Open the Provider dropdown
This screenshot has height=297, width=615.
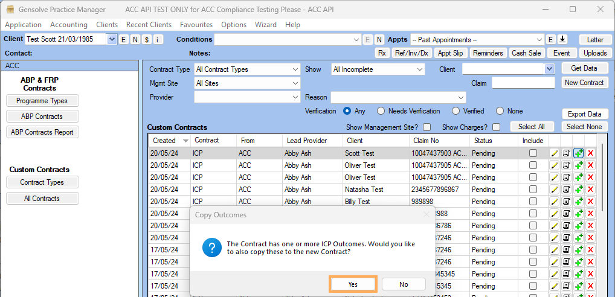tap(296, 97)
